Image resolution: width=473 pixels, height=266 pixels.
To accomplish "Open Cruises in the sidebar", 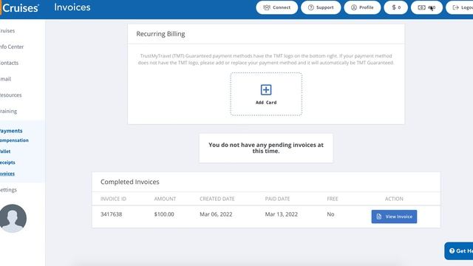I will (x=7, y=31).
